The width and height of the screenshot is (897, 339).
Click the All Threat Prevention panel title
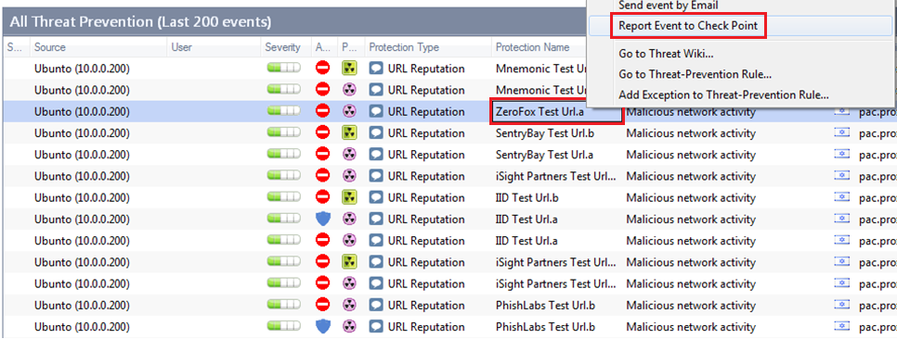[x=140, y=23]
